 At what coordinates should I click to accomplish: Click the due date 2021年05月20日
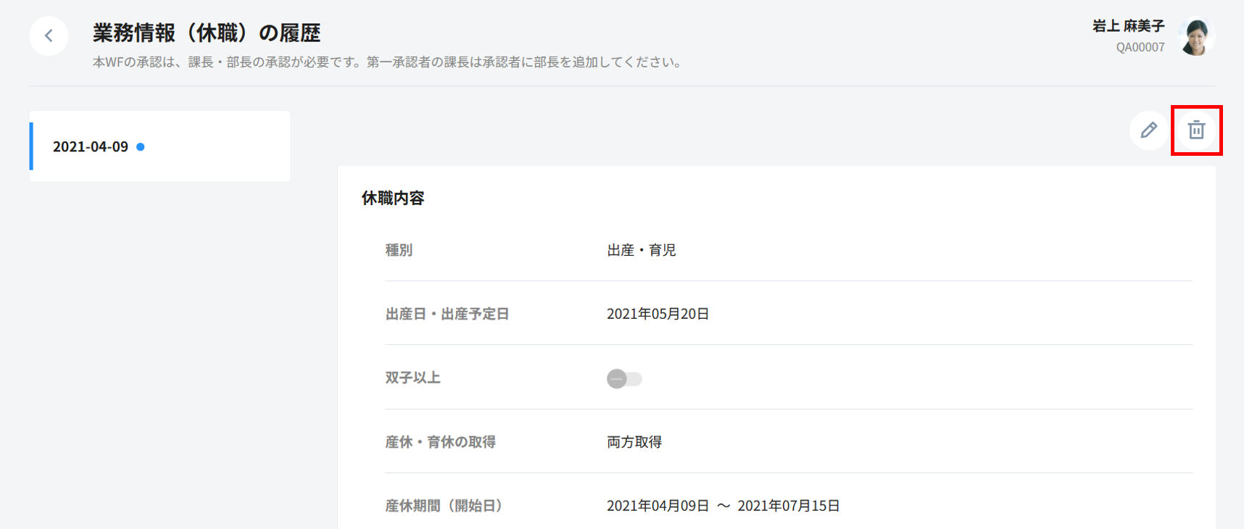[658, 314]
